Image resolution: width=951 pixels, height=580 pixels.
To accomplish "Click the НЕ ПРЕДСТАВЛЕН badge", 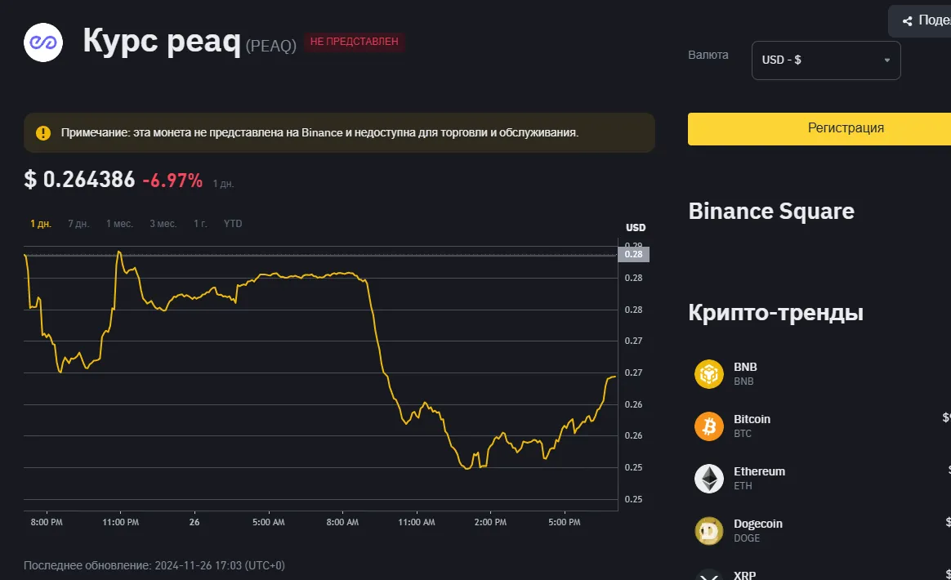I will pyautogui.click(x=355, y=42).
